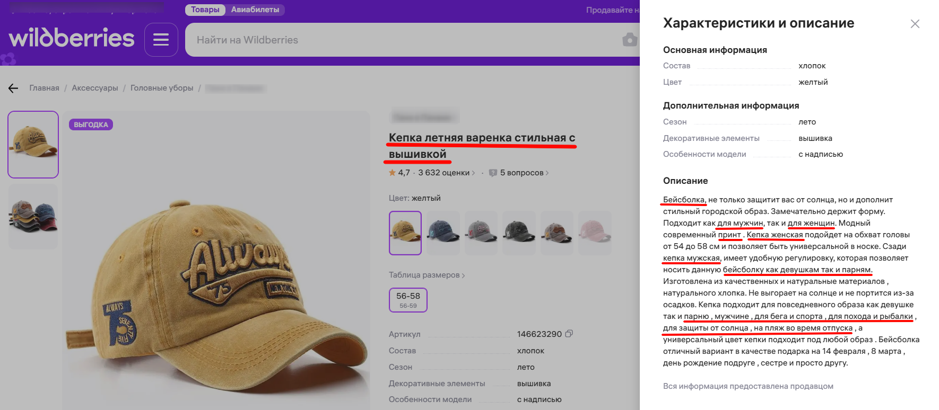This screenshot has width=939, height=410.
Task: Click the camera photo search icon
Action: click(x=630, y=40)
